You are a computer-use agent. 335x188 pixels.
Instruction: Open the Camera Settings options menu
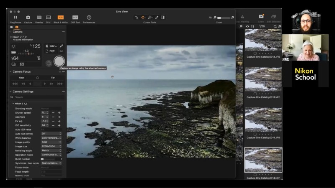(x=64, y=91)
